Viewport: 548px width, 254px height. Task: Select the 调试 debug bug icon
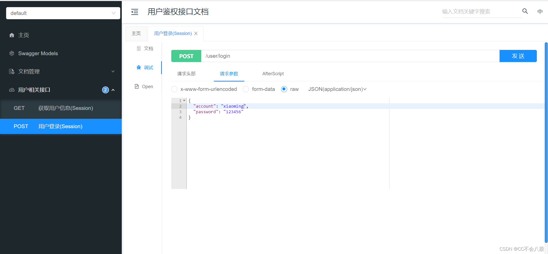[x=139, y=67]
